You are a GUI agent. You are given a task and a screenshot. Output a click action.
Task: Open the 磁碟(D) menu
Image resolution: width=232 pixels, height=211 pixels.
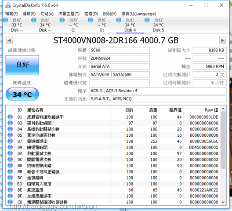tap(91, 14)
